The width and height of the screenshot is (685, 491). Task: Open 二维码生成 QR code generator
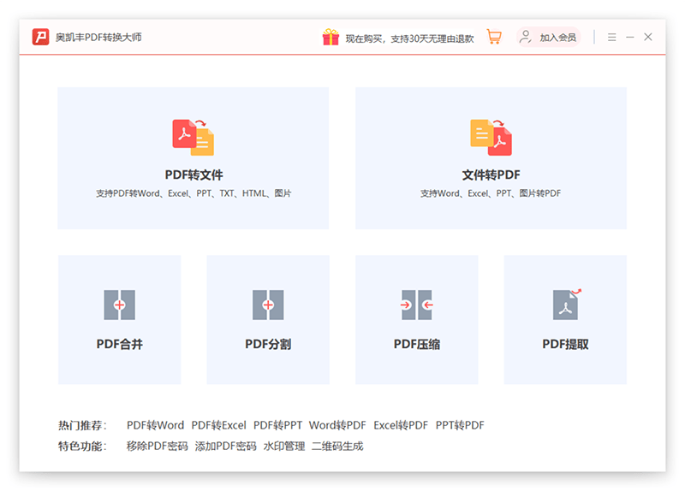pos(337,446)
